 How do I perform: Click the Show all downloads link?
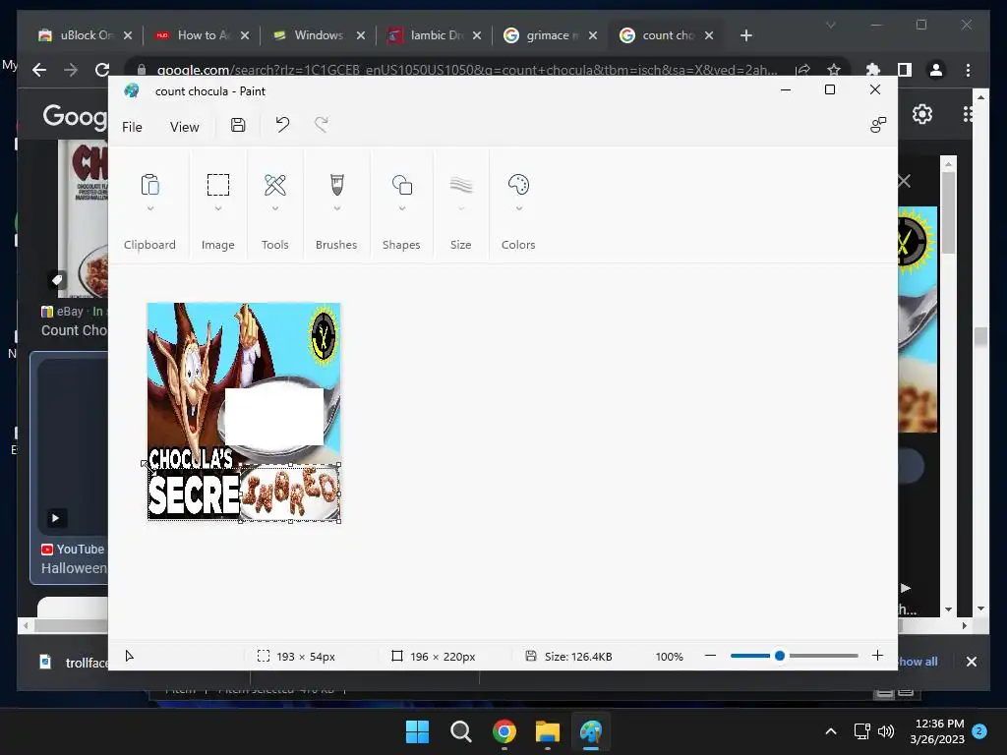tap(918, 662)
